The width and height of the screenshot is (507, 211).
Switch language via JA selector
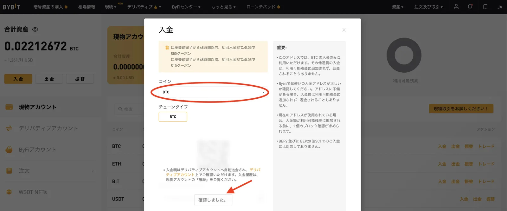tap(500, 7)
